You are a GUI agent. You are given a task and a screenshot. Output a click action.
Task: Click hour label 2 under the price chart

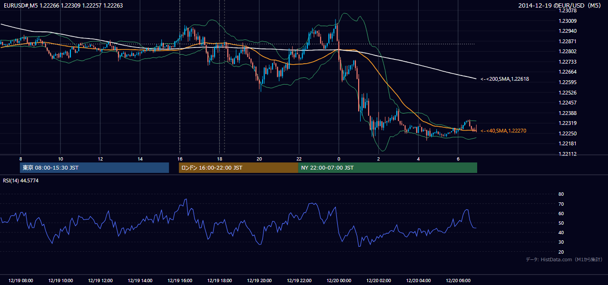379,159
